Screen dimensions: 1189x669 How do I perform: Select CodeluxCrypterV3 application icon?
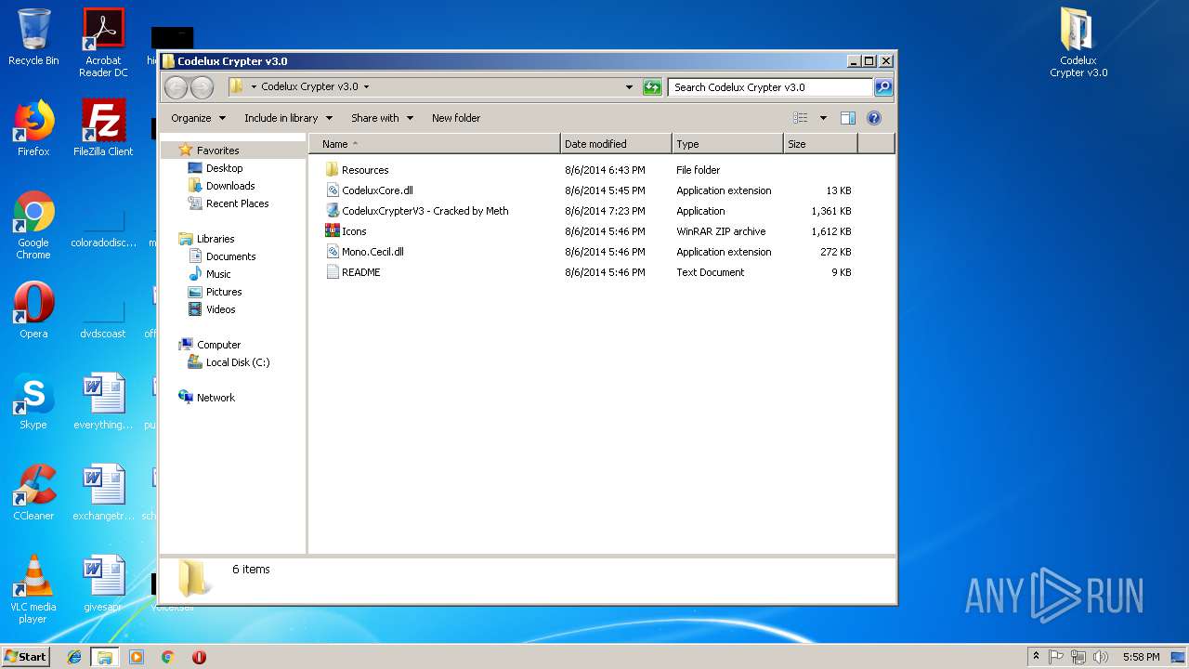[332, 211]
